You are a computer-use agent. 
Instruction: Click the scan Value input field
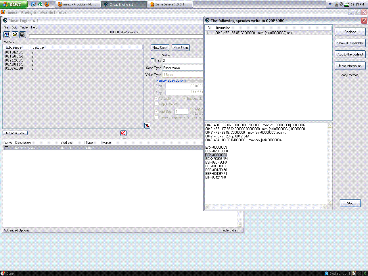[183, 61]
